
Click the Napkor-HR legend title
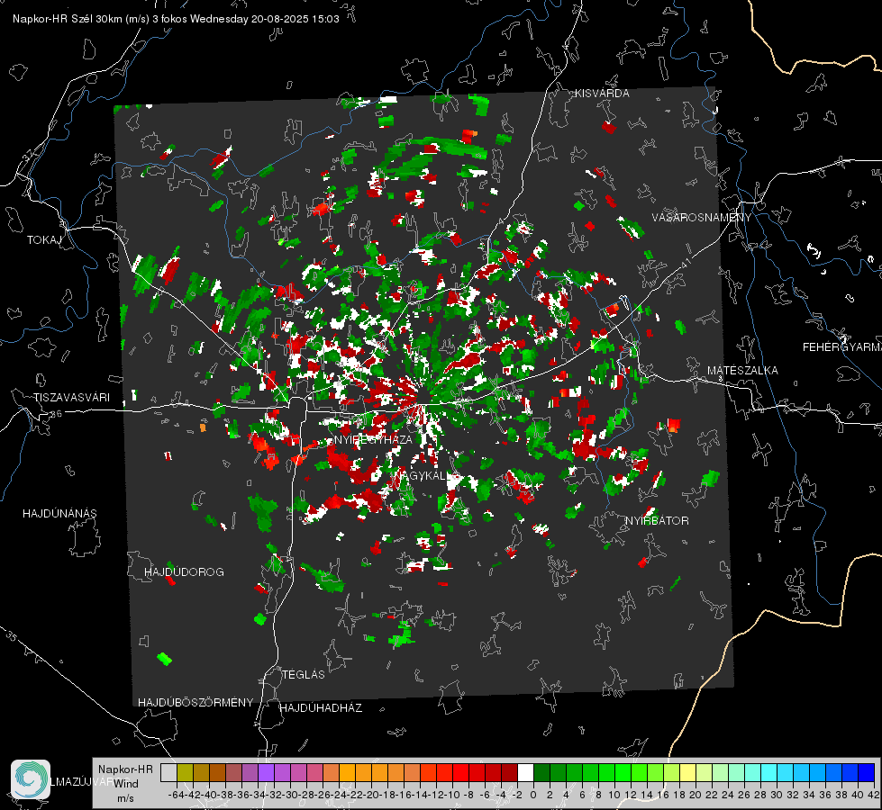click(x=125, y=769)
